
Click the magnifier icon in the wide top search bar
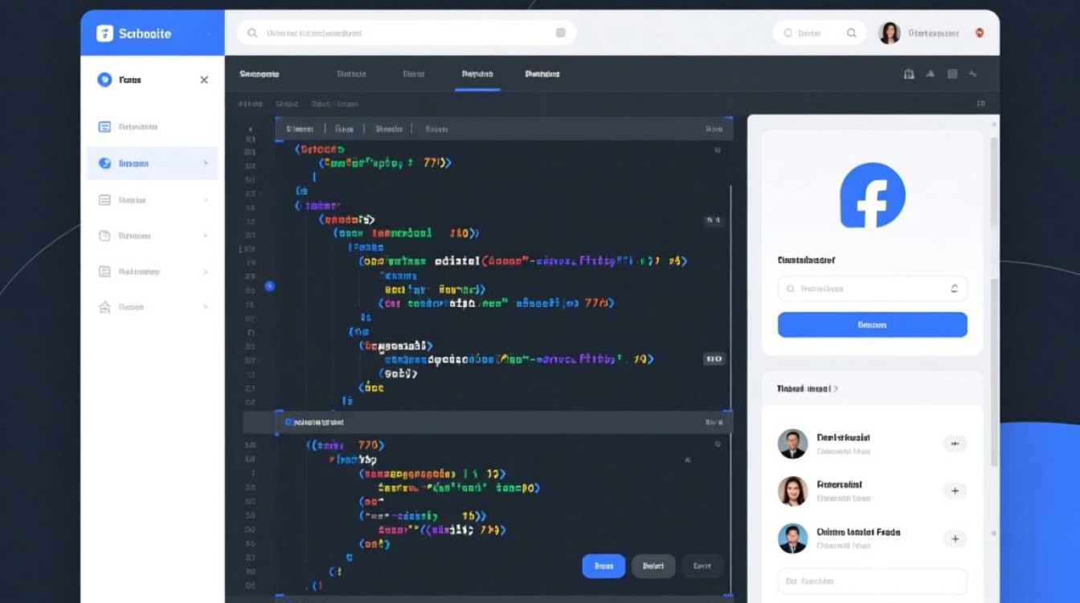252,33
